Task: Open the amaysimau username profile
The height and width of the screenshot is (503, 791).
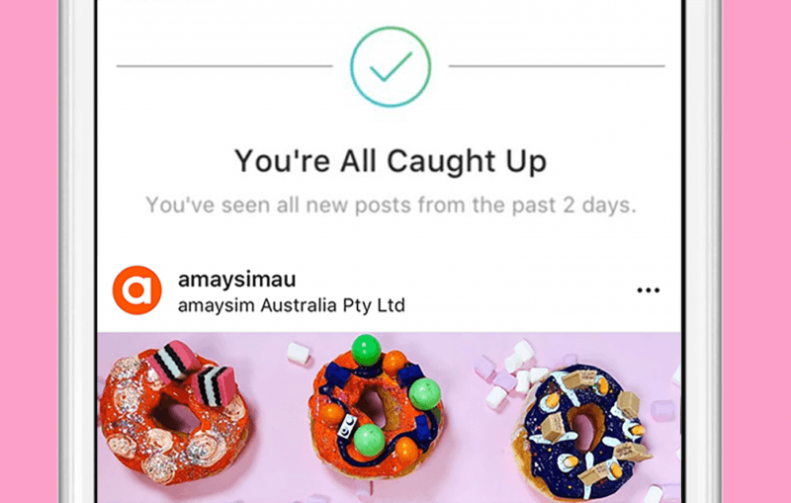Action: [236, 280]
